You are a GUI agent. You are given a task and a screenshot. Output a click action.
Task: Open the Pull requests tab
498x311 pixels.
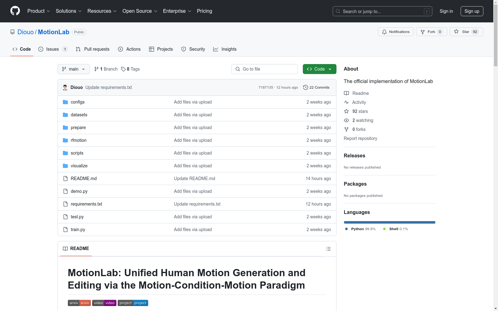click(x=93, y=49)
